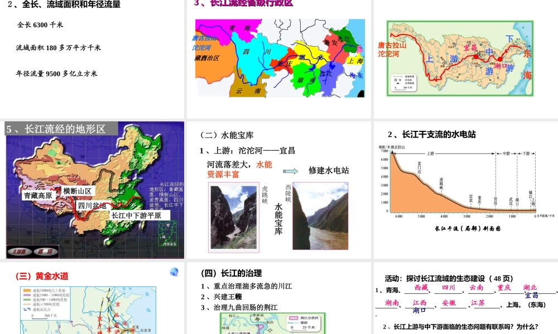The image size is (558, 334).
Task: Click the line 1、上游:沱沱河——宜昌
Action: (247, 150)
